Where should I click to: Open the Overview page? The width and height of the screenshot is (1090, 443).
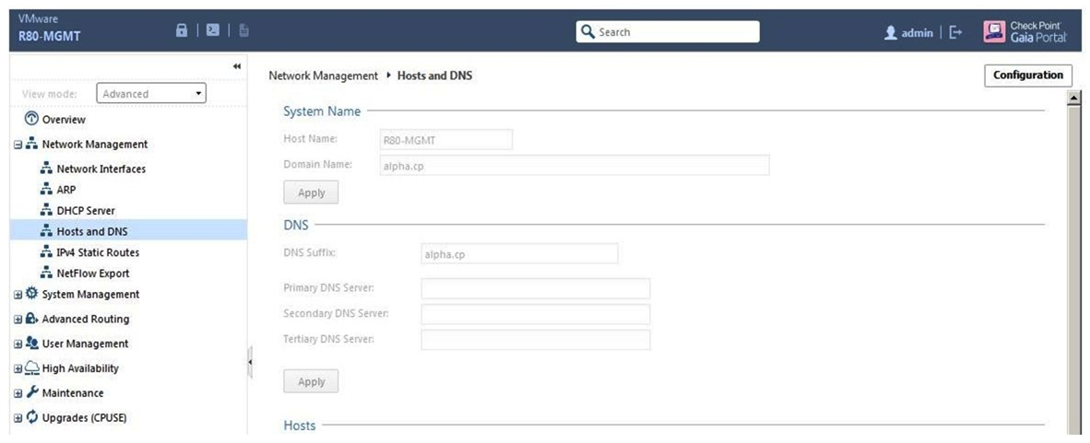64,120
